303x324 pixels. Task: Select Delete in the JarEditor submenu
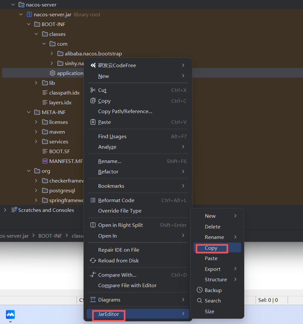coord(217,227)
